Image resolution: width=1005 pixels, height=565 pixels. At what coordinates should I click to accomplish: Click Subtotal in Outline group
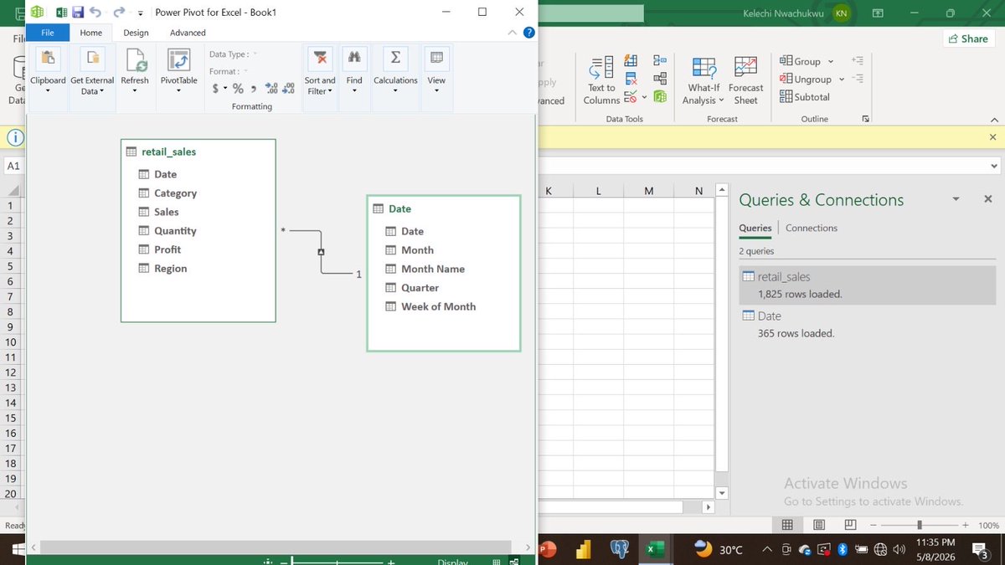click(804, 97)
